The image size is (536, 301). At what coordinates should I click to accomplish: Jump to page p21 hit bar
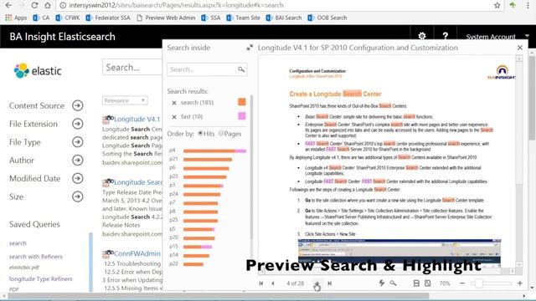click(x=208, y=160)
